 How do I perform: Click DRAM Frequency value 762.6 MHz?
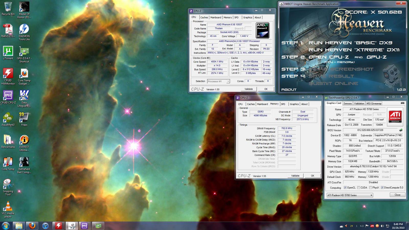(287, 128)
